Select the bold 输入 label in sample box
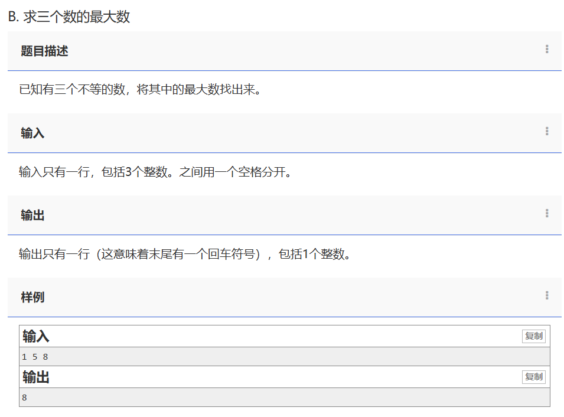564x417 pixels. (36, 337)
